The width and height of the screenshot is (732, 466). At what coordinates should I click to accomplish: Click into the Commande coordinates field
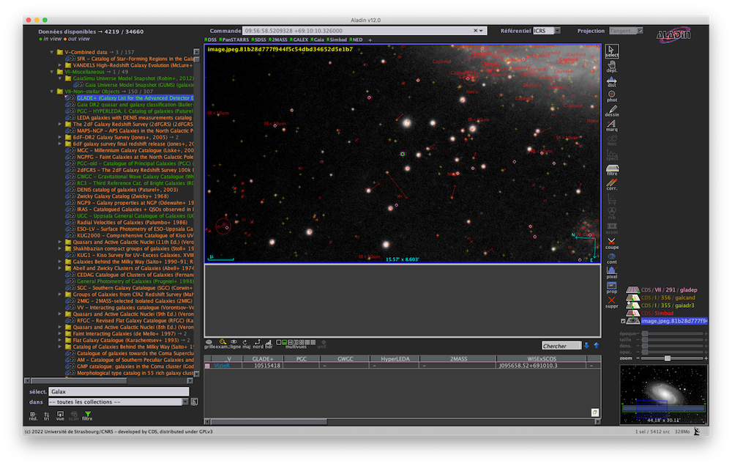pyautogui.click(x=365, y=31)
